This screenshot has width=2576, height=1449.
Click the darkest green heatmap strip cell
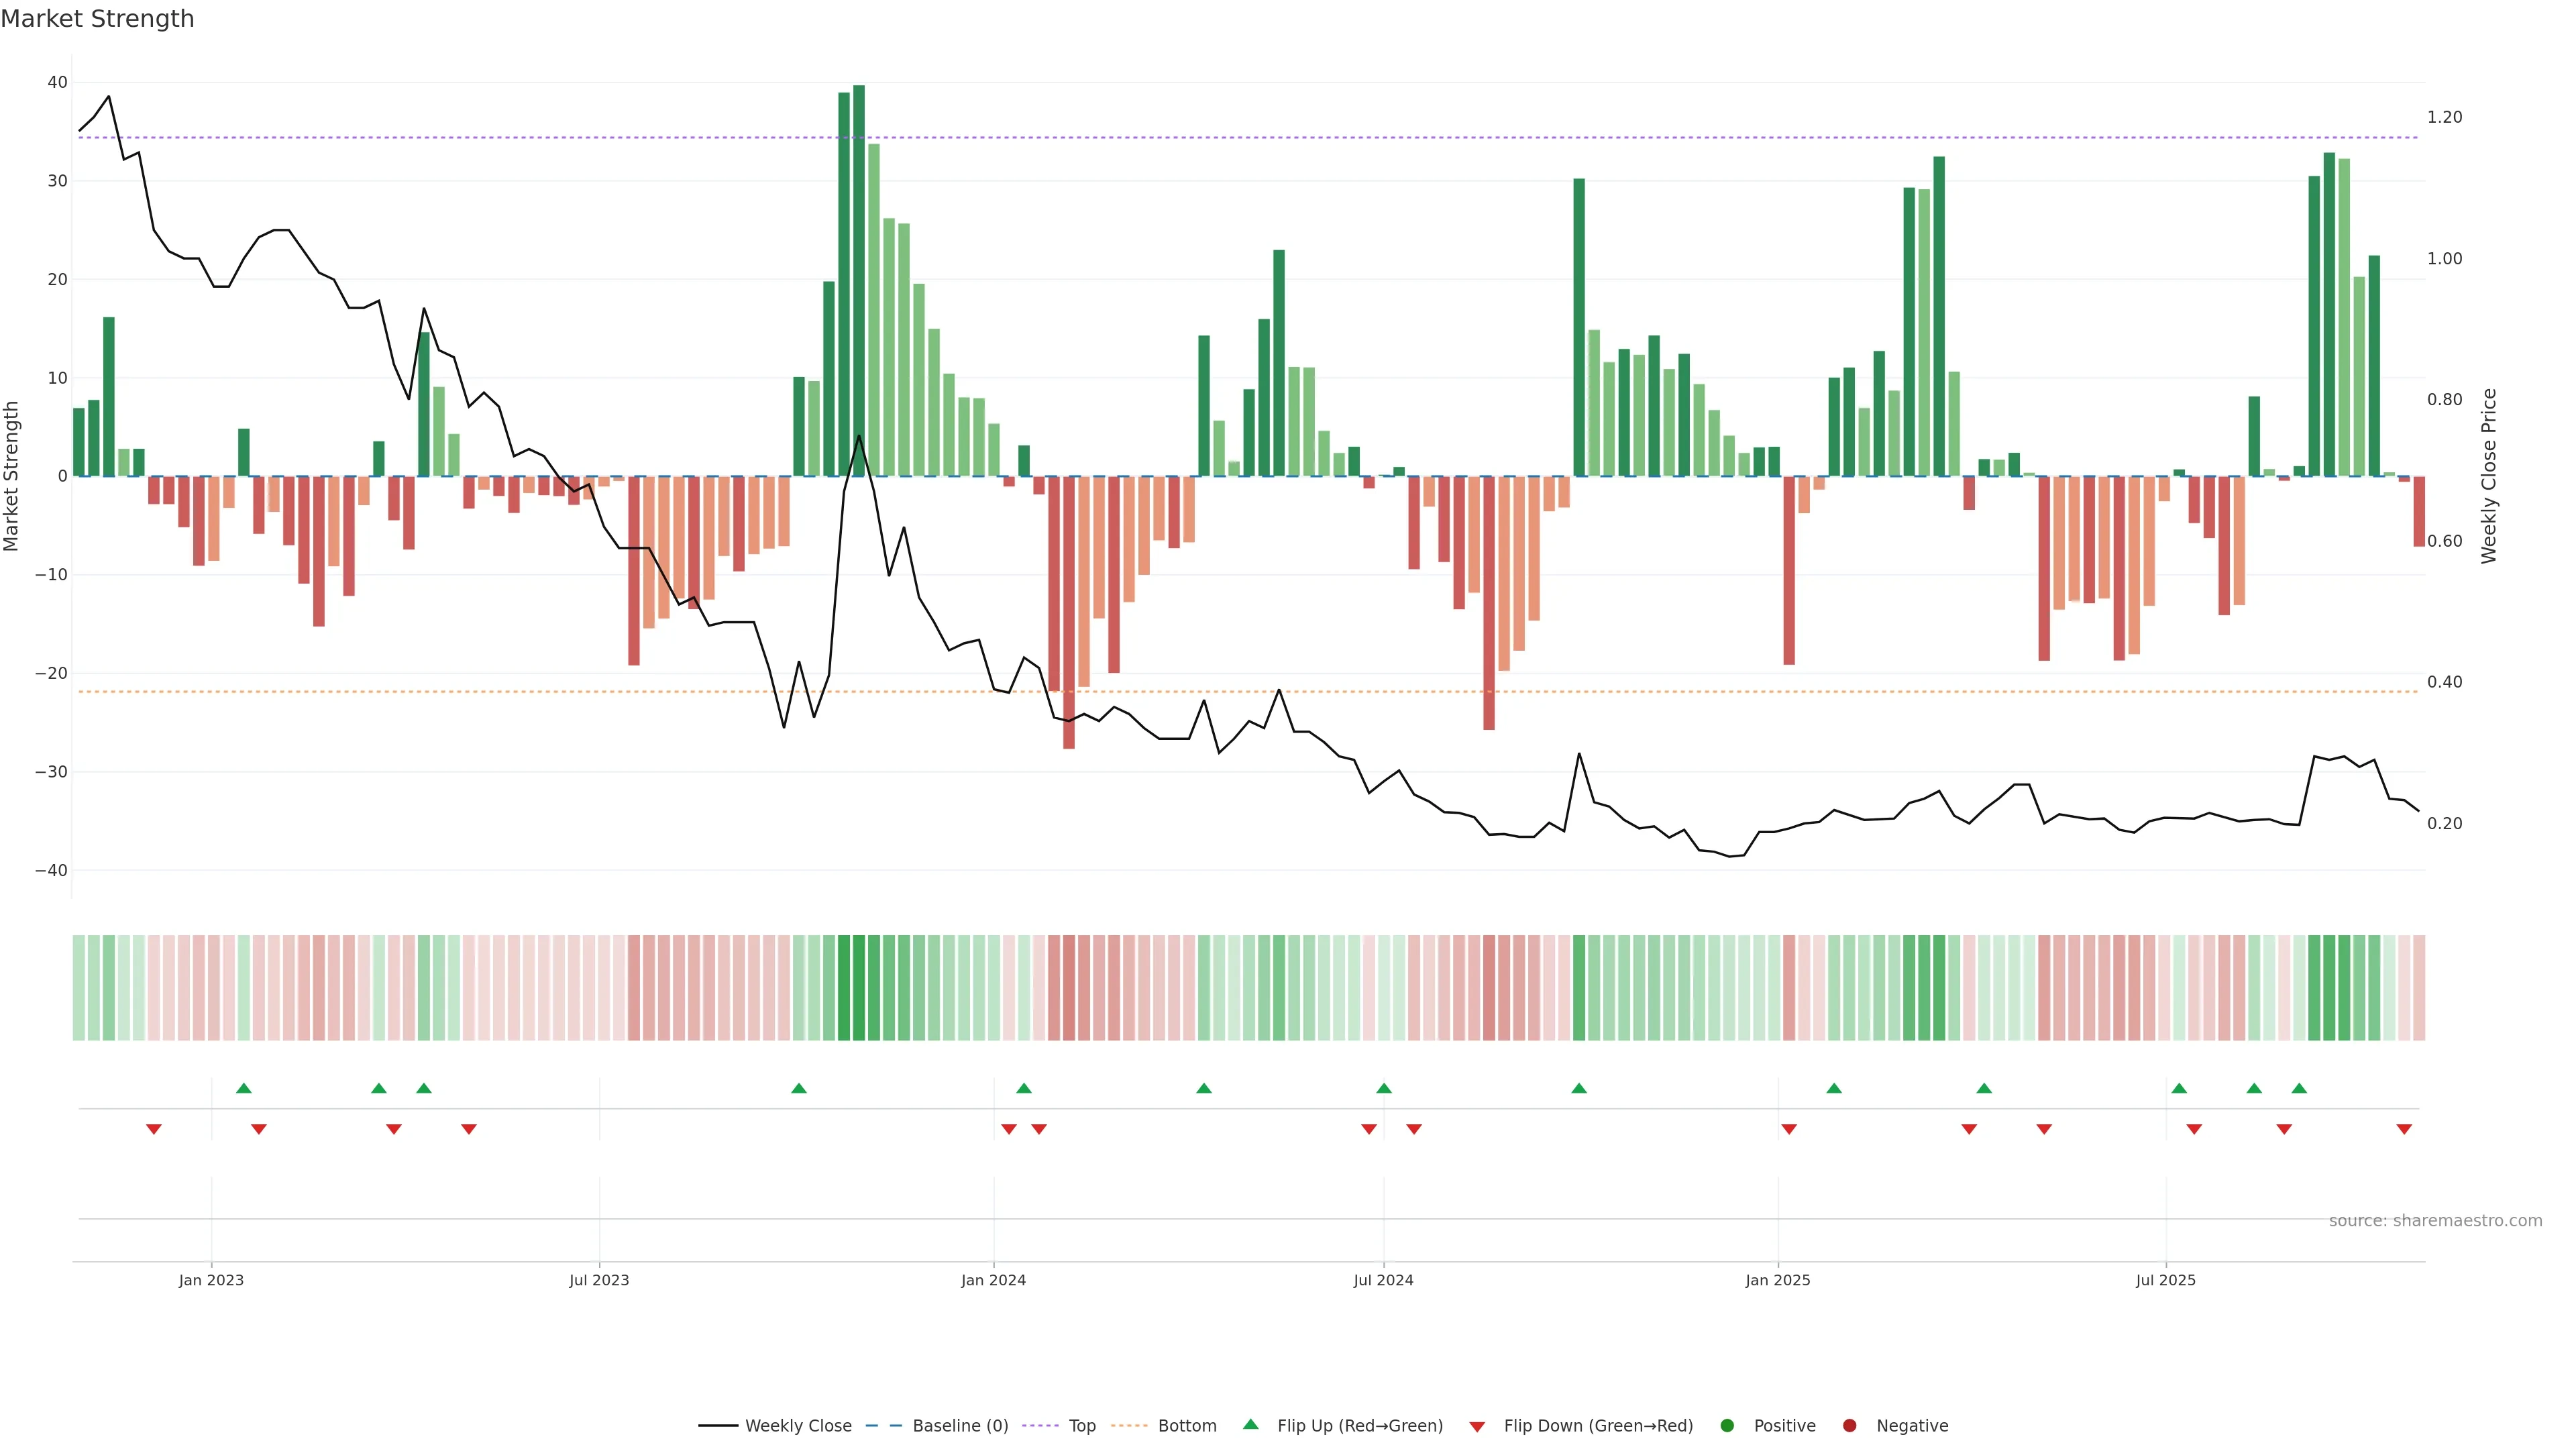point(859,987)
